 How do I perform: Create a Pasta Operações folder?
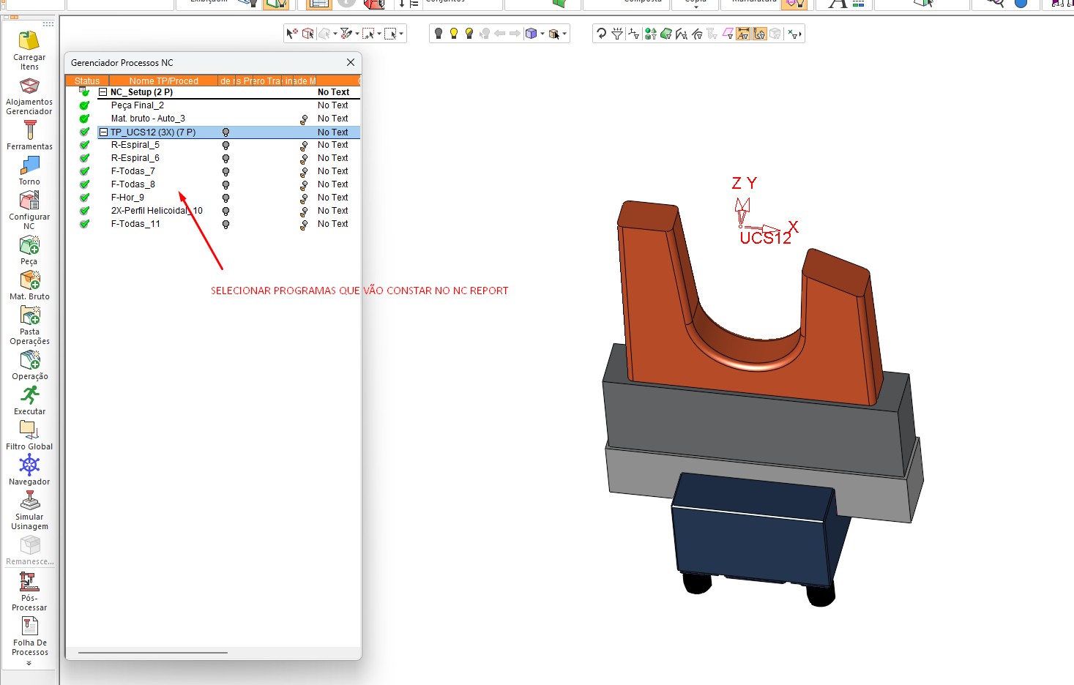[29, 325]
